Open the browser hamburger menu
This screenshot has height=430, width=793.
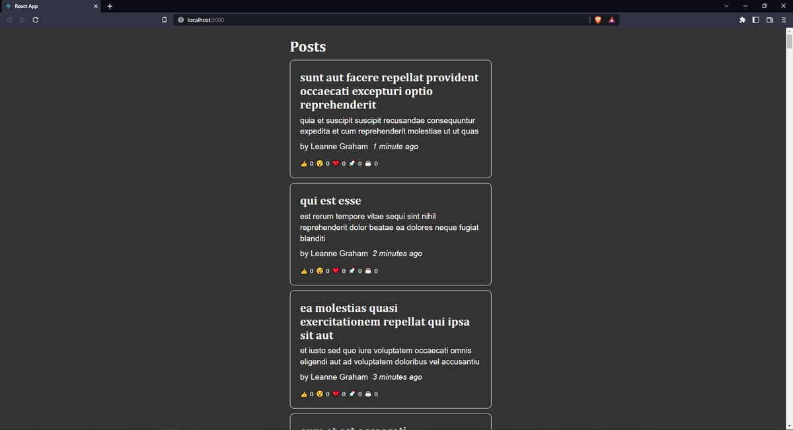[x=782, y=20]
